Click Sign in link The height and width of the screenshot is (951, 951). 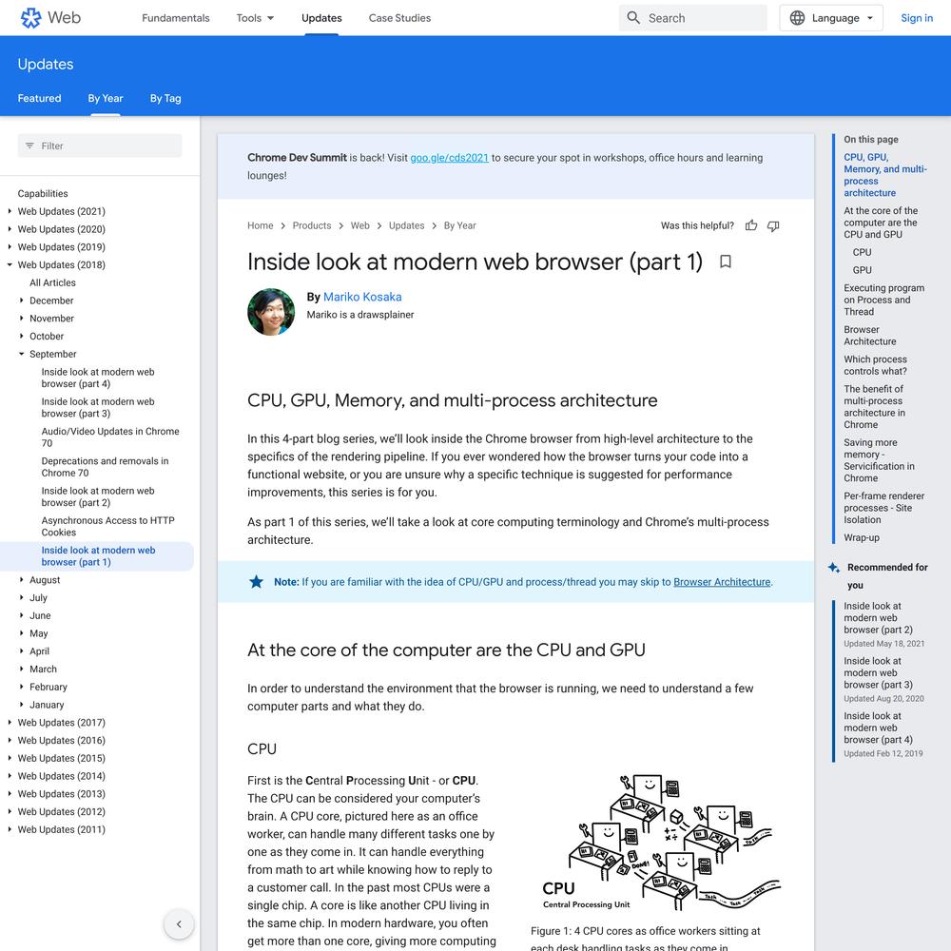pyautogui.click(x=917, y=17)
